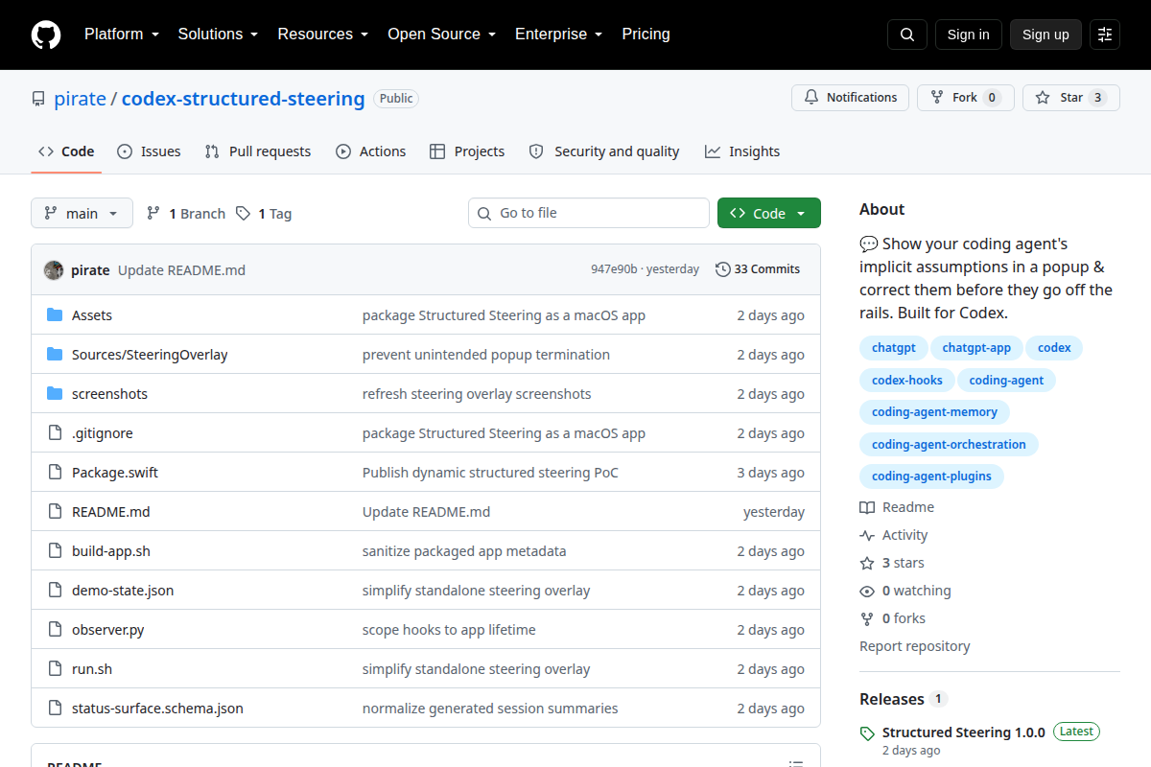This screenshot has width=1151, height=767.
Task: Open commit hash 947e90b
Action: pyautogui.click(x=614, y=269)
